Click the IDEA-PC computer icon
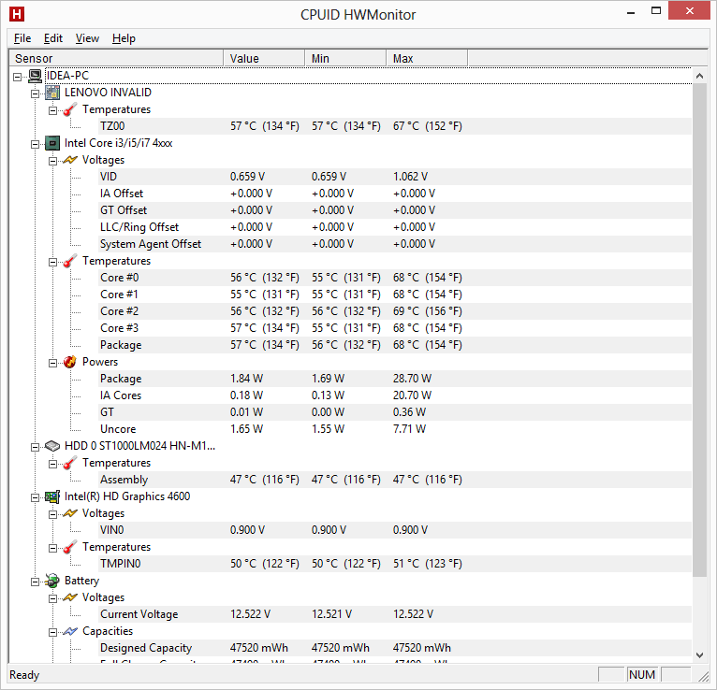 (x=35, y=76)
